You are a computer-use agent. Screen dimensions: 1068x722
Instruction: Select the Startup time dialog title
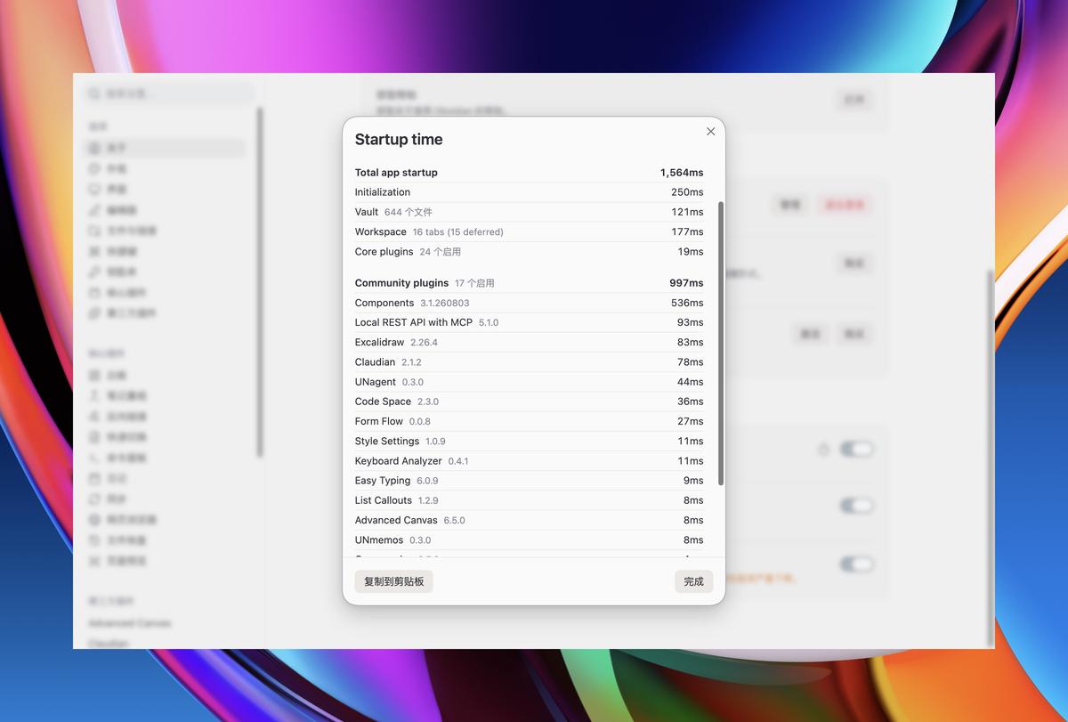coord(399,139)
